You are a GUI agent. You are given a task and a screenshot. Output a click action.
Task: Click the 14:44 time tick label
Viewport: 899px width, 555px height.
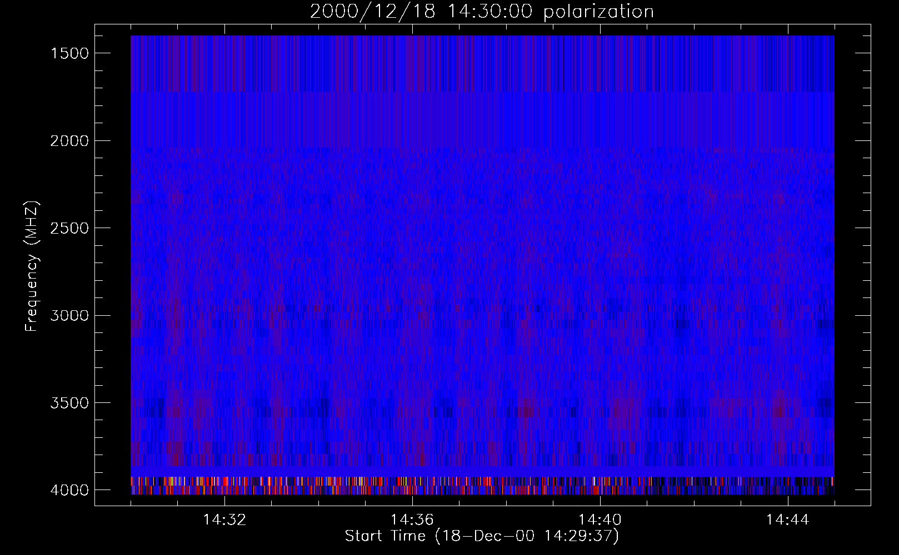click(788, 520)
